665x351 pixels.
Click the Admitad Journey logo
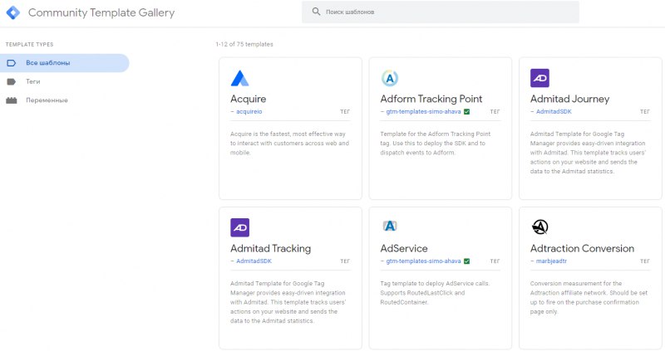(539, 78)
